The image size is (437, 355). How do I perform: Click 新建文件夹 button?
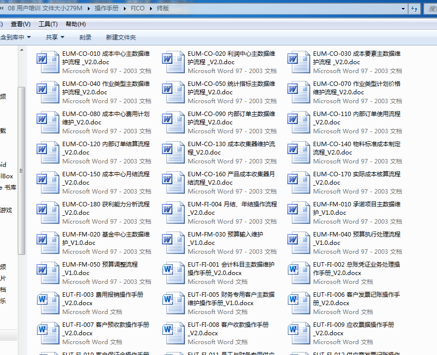pos(120,37)
